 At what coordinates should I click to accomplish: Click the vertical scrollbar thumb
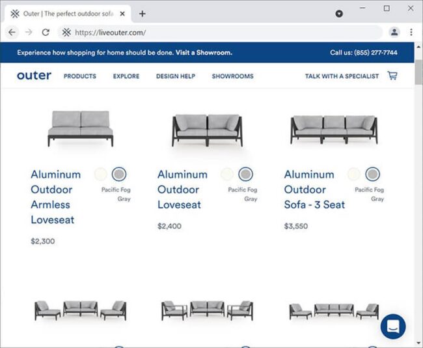418,72
